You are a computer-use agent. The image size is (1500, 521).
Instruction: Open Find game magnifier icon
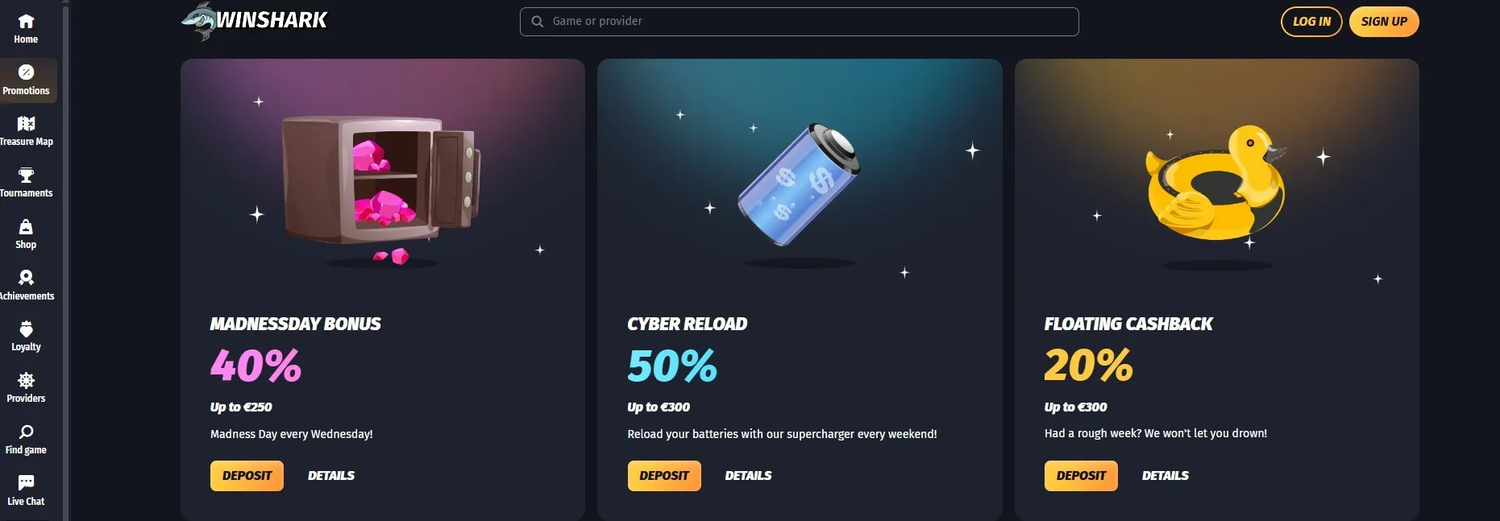26,432
